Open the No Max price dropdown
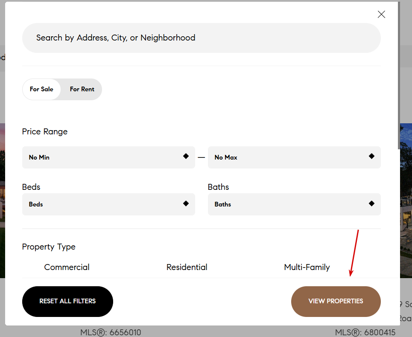This screenshot has height=337, width=412. point(294,157)
